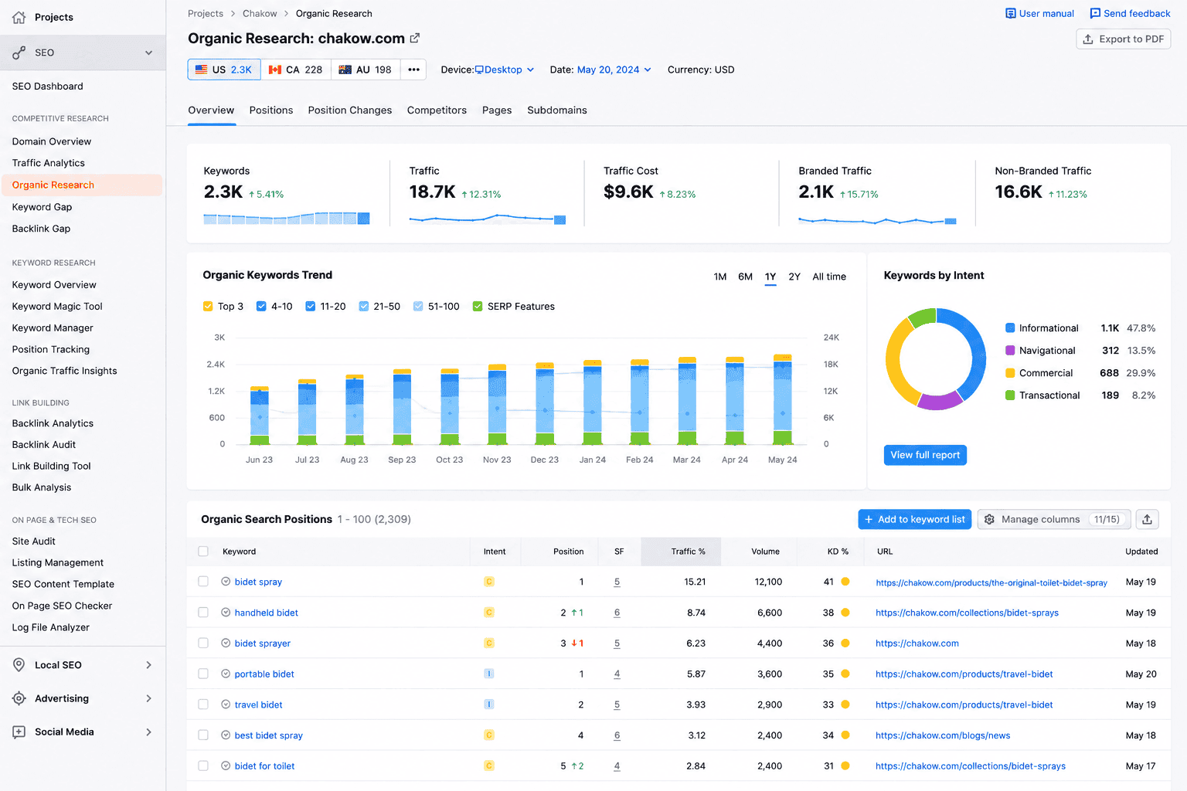Click the Chakow breadcrumb link

[260, 13]
